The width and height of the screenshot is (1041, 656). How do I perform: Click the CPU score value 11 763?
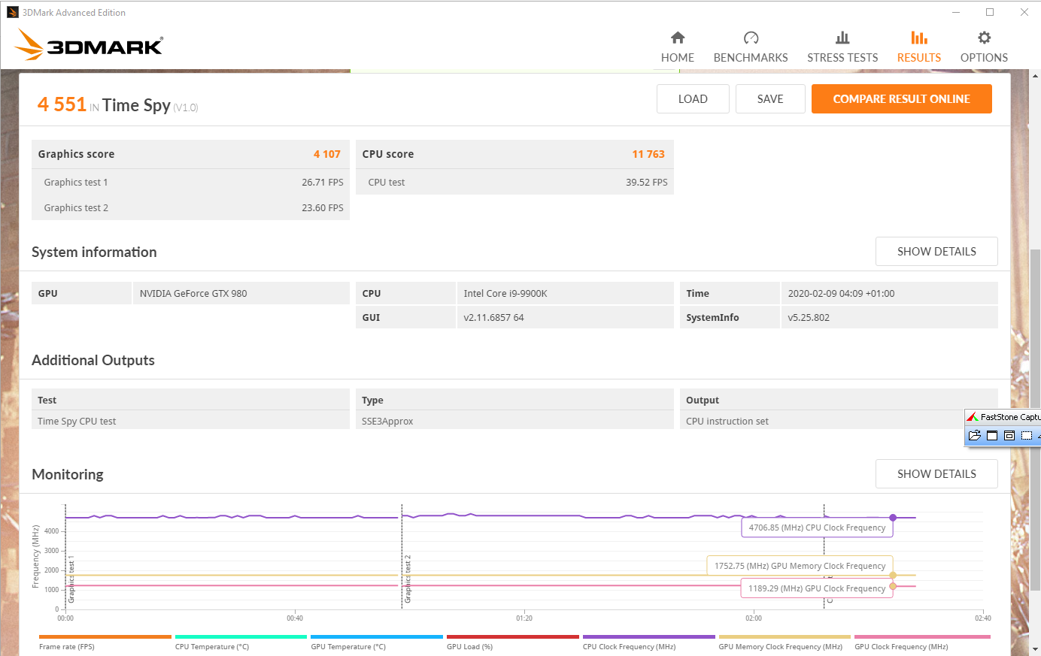pyautogui.click(x=648, y=154)
